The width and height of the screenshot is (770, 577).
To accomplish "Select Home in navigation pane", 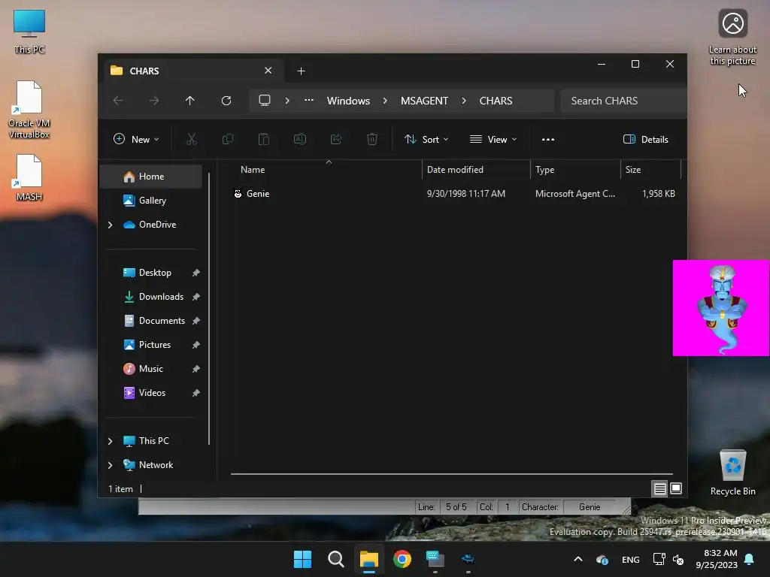I will [151, 177].
